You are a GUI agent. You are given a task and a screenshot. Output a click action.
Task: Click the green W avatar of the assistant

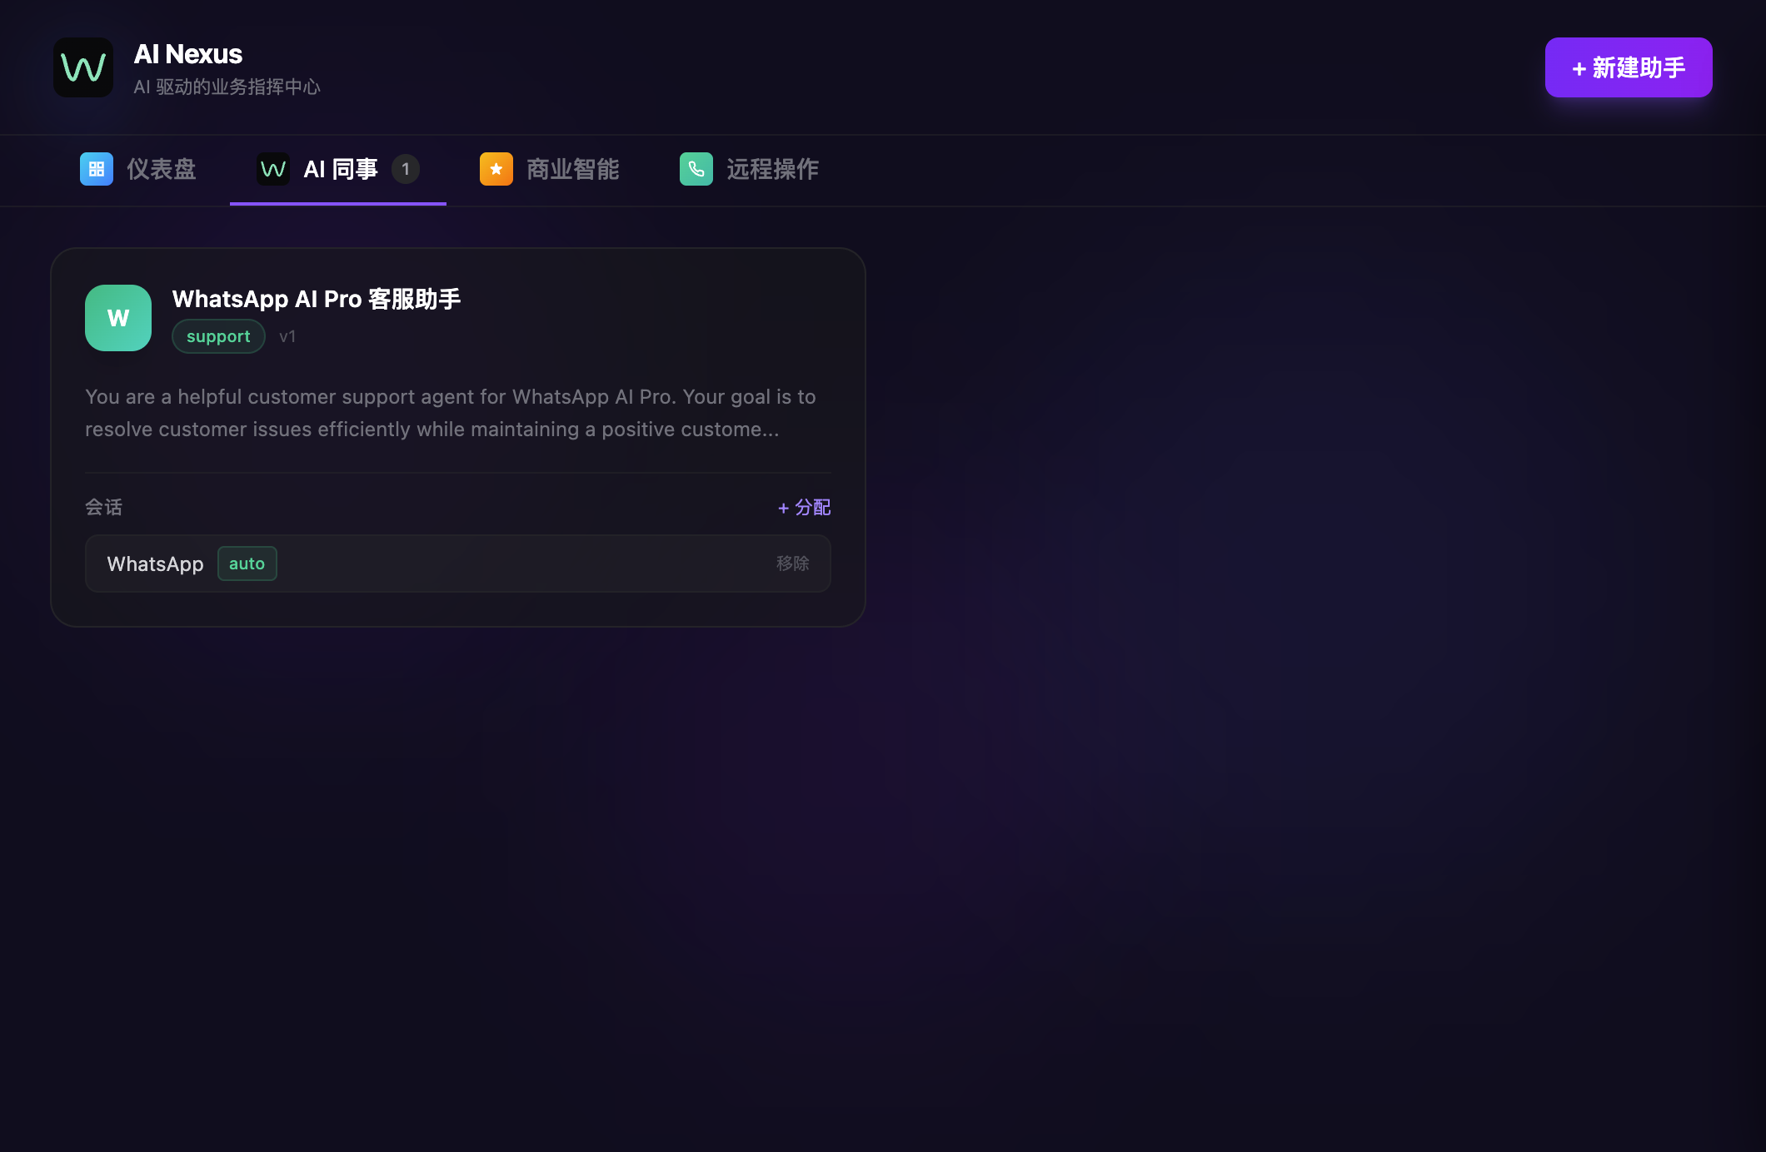pyautogui.click(x=118, y=318)
